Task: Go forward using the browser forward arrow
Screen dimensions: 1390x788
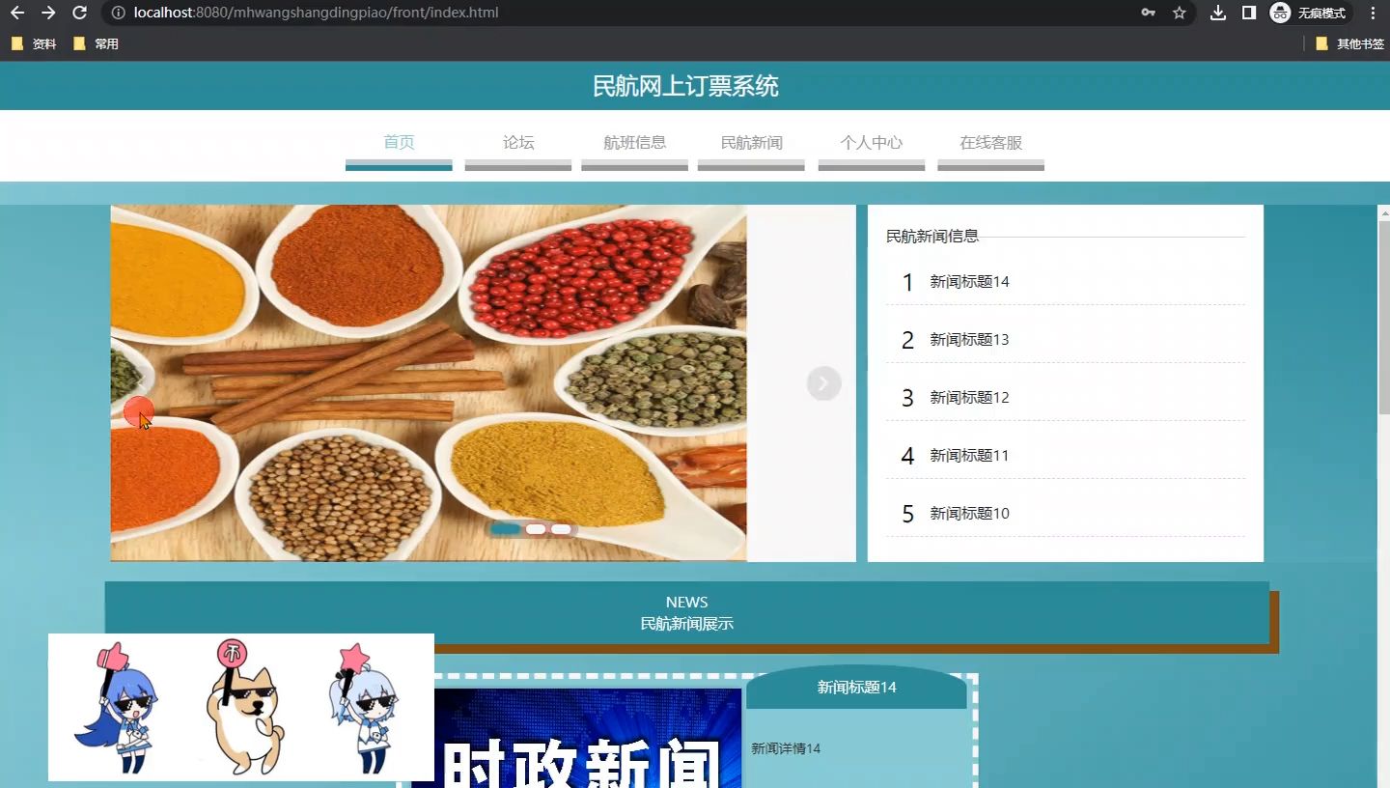Action: click(x=48, y=13)
